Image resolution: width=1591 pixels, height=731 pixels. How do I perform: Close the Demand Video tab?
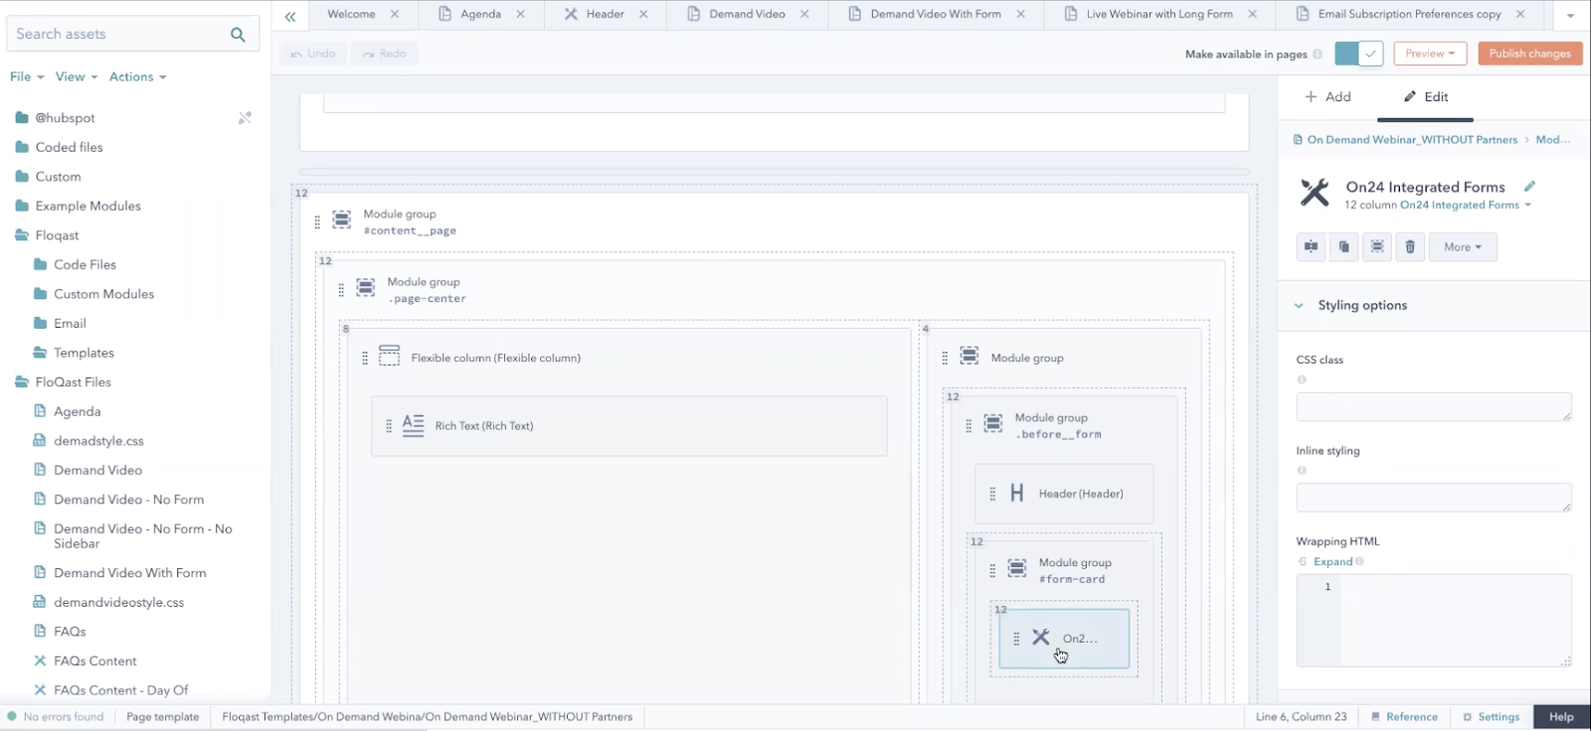click(804, 14)
